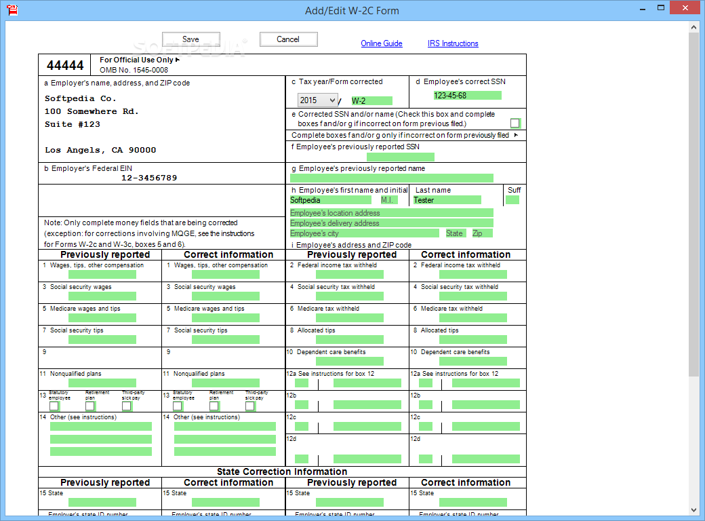Click previously reported 12b amount field
This screenshot has width=705, height=521.
click(x=367, y=405)
